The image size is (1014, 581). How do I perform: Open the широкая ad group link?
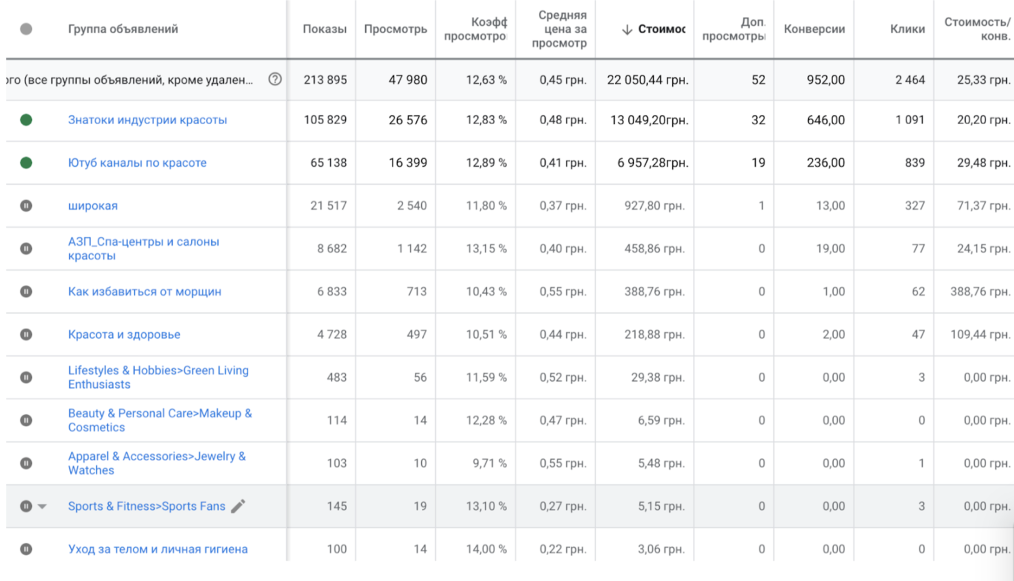92,205
